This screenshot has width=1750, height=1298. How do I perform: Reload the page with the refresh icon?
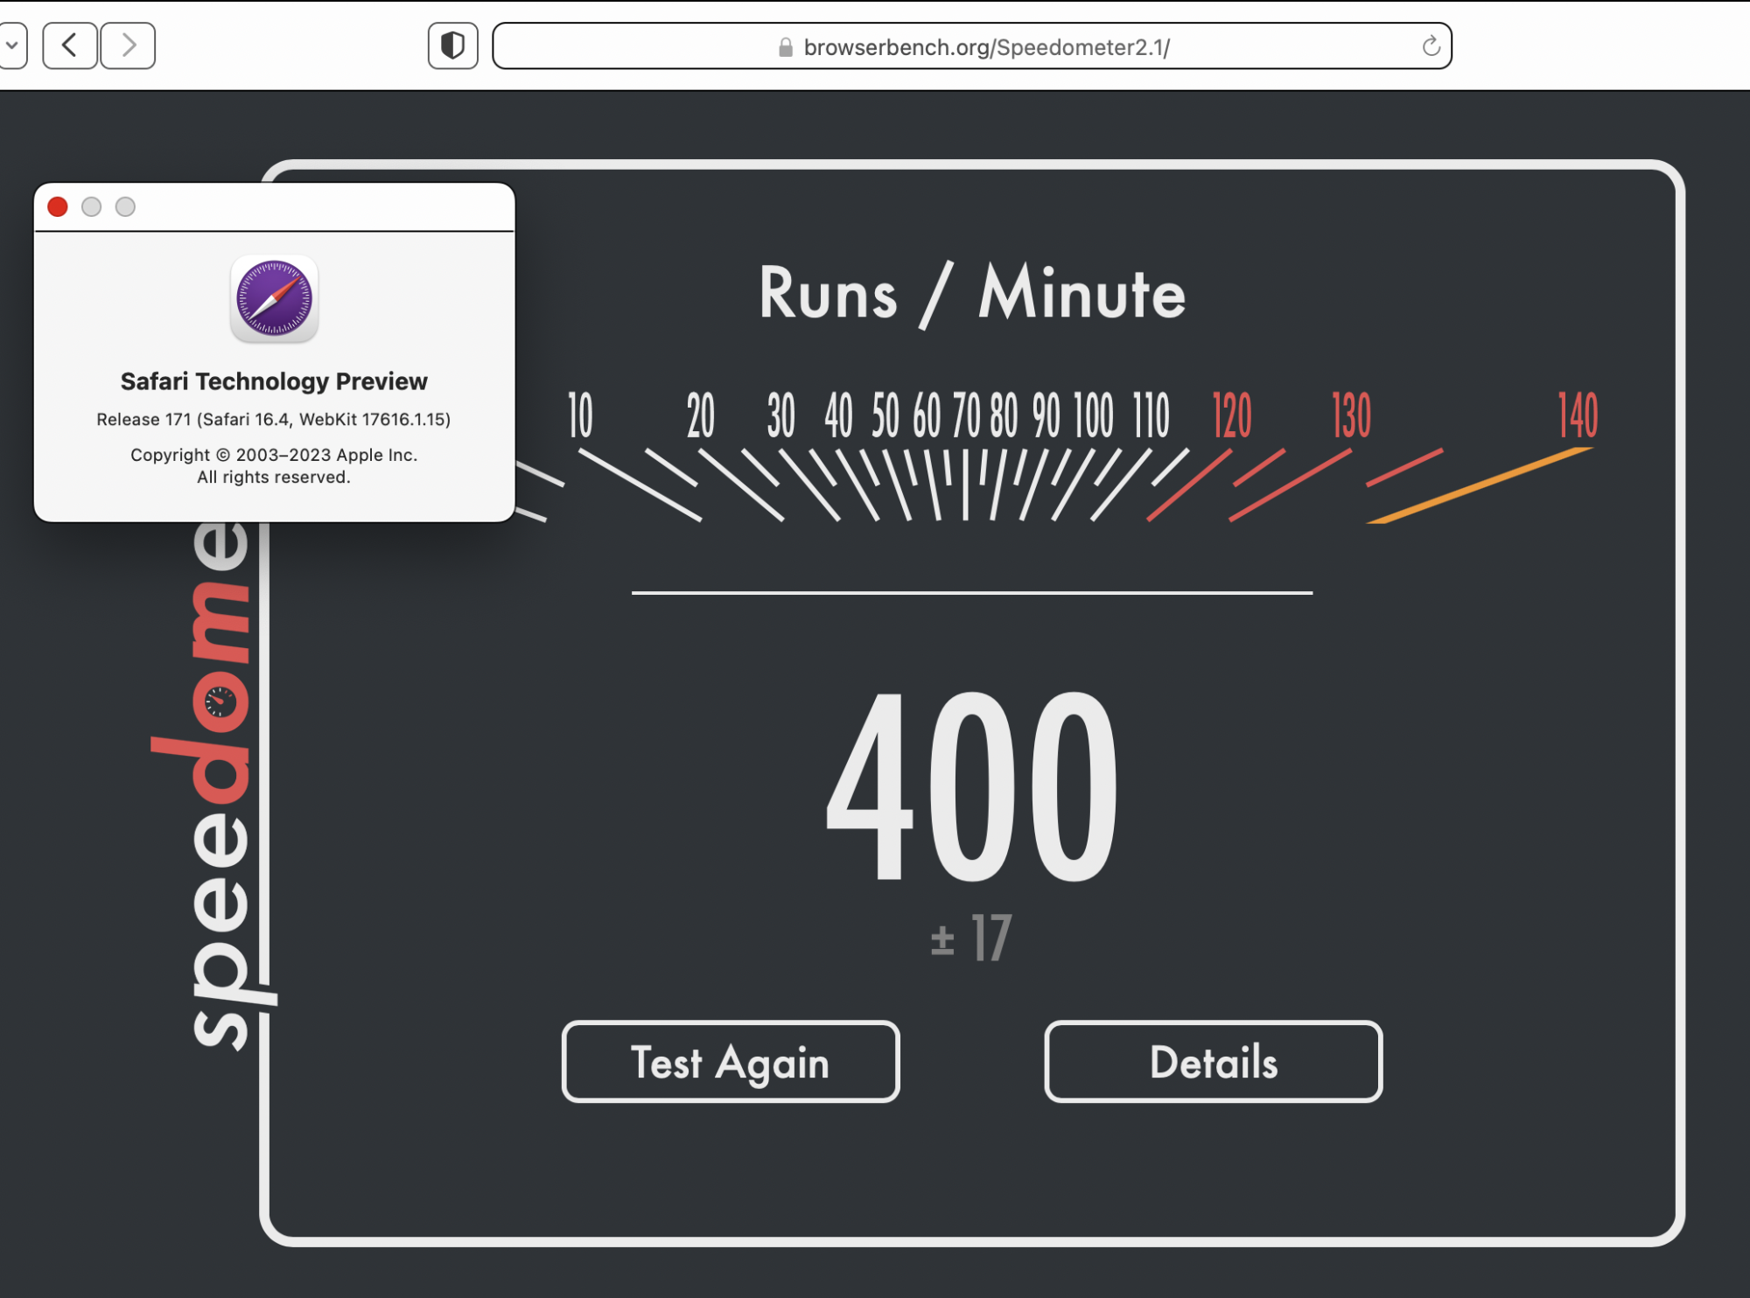[x=1431, y=46]
